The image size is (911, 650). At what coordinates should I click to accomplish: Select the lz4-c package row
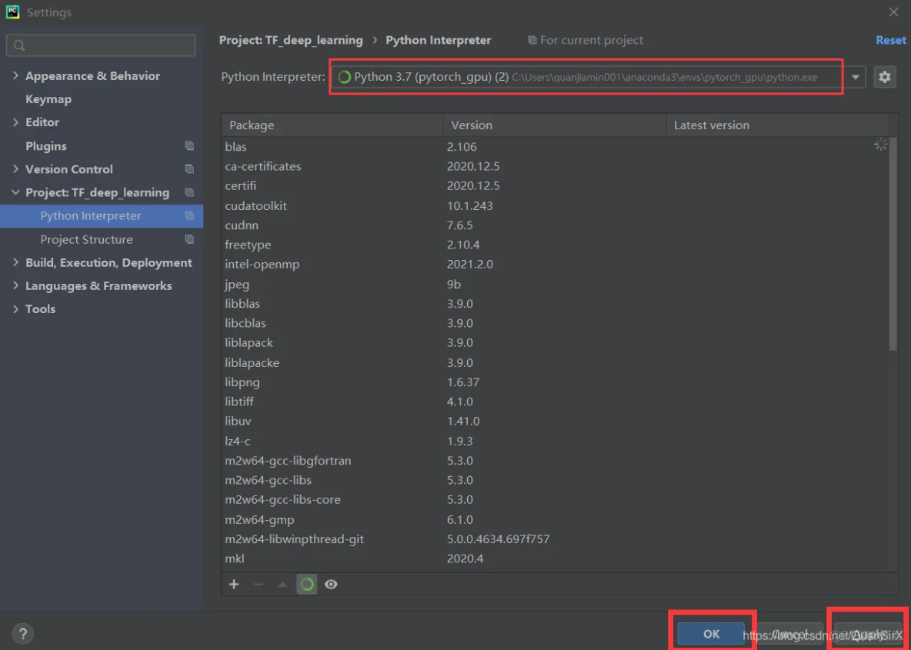(555, 441)
